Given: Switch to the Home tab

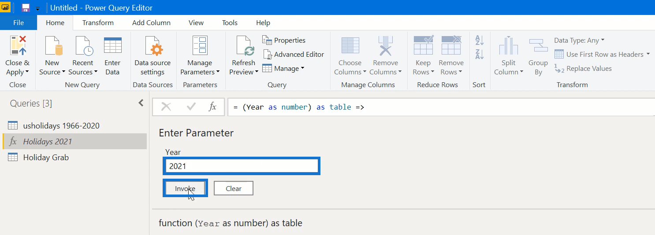Looking at the screenshot, I should point(55,22).
